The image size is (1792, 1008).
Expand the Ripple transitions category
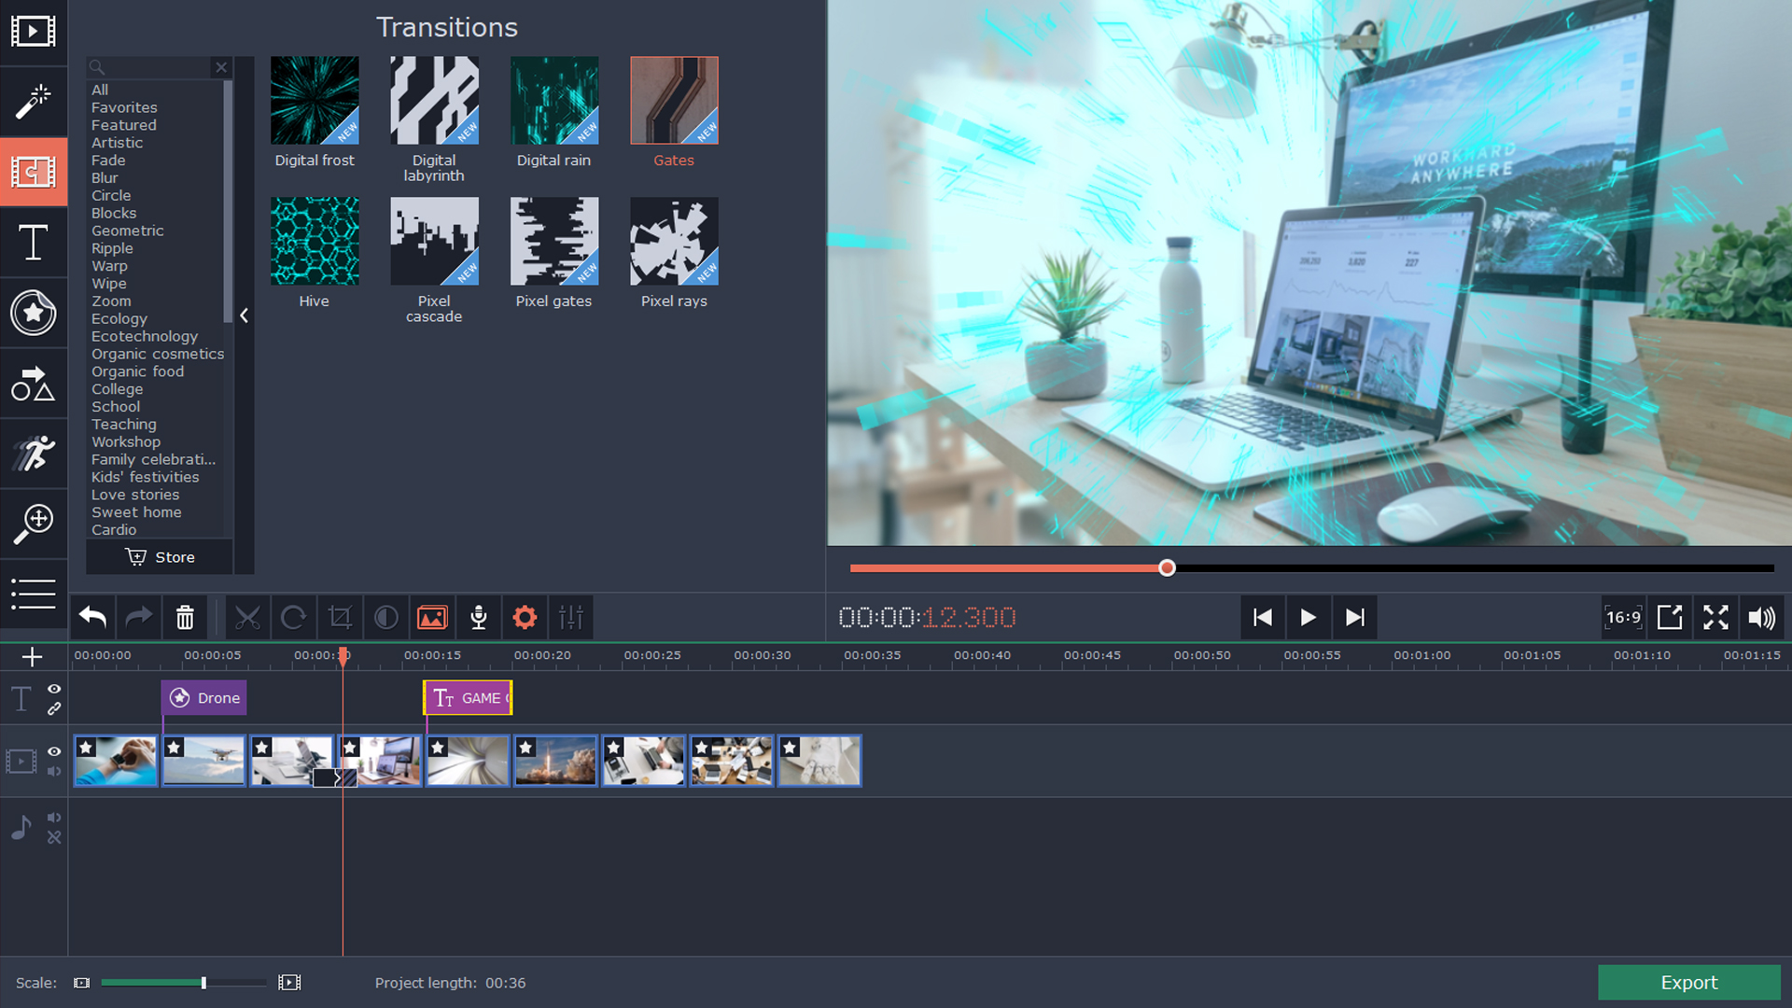(x=111, y=247)
